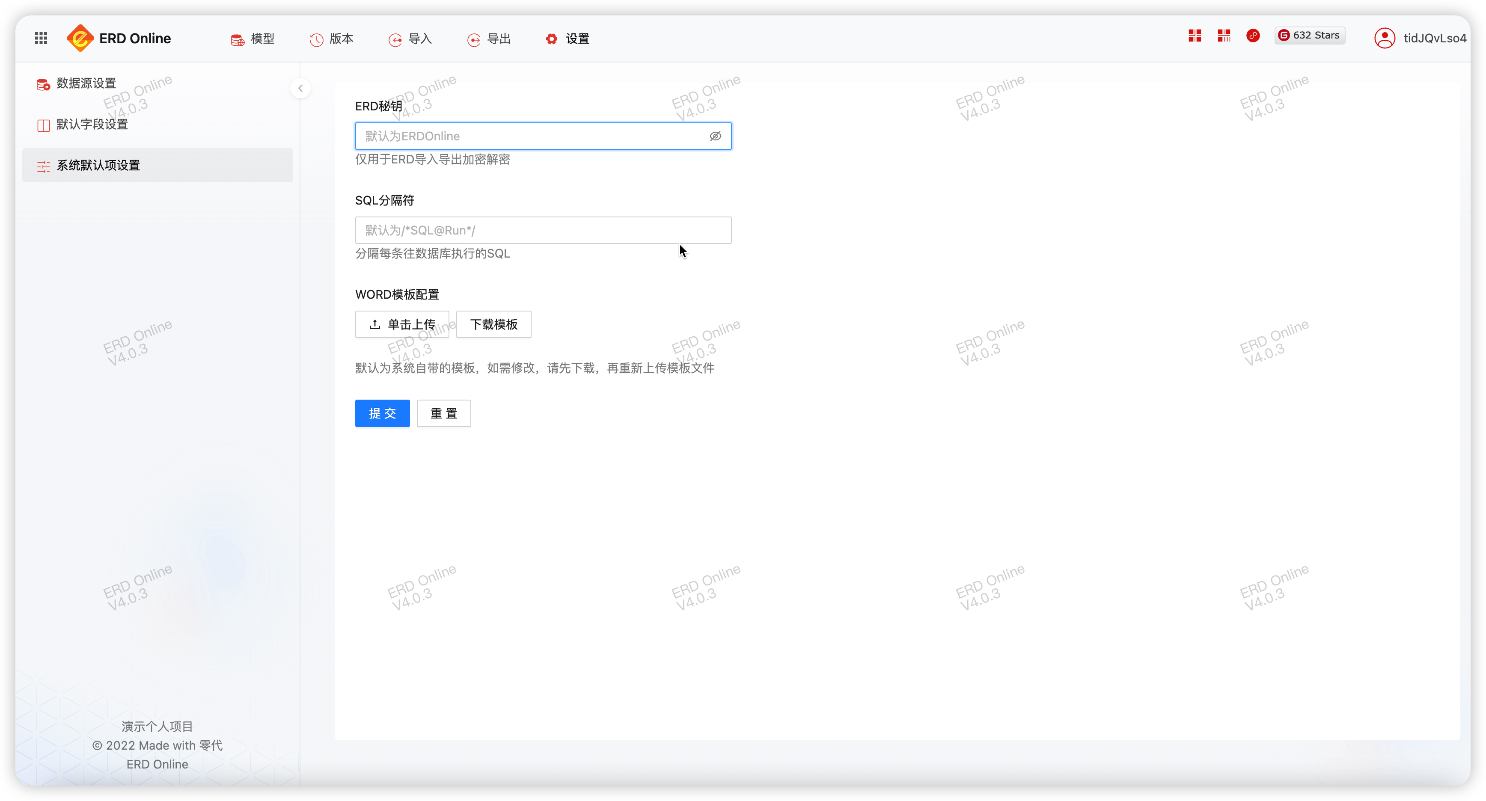This screenshot has width=1486, height=801.
Task: Collapse the sidebar with the chevron button
Action: 300,88
